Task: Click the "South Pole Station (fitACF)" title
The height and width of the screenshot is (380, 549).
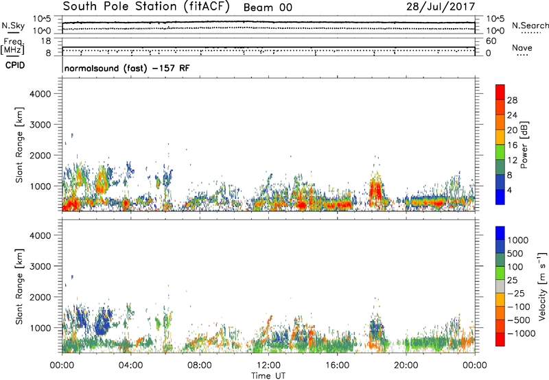Action: [x=146, y=7]
